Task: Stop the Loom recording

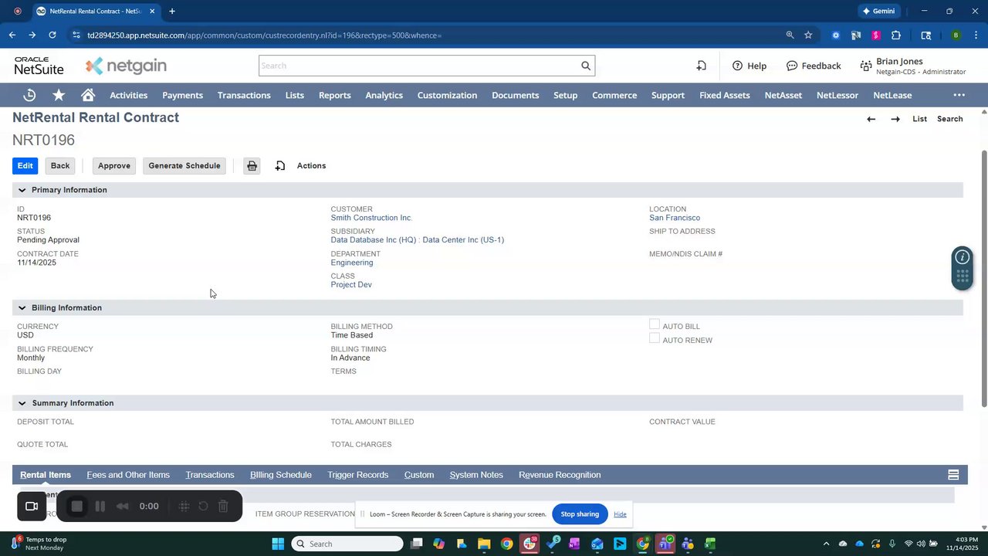Action: 76,507
